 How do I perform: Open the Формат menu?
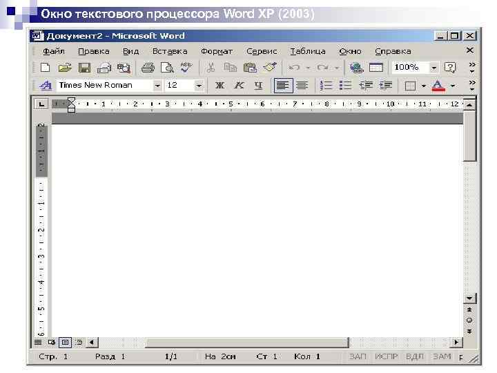tap(217, 51)
